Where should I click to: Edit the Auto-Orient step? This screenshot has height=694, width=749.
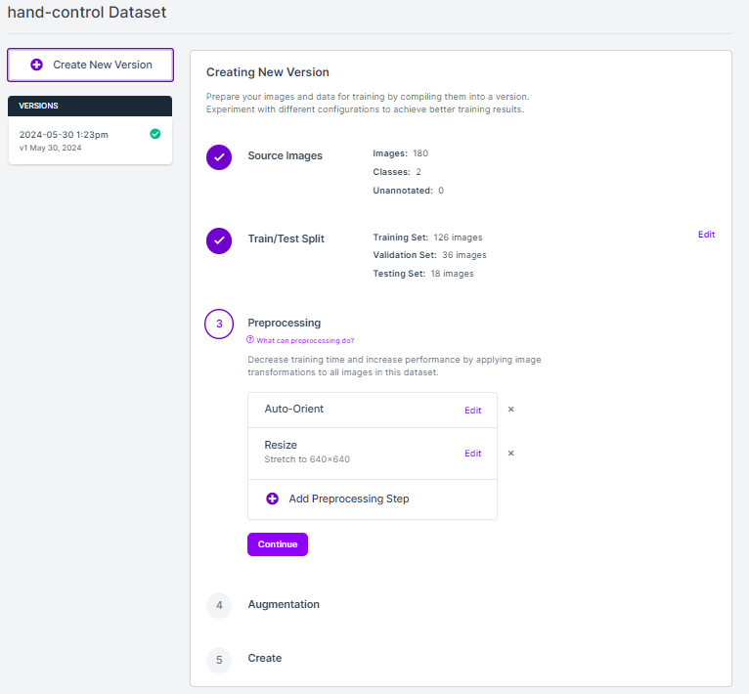473,411
